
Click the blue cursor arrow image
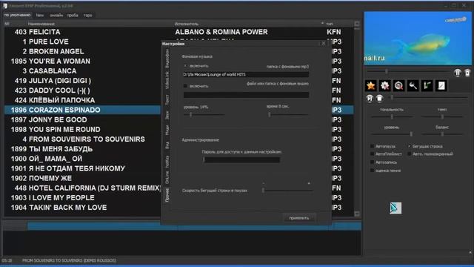pyautogui.click(x=395, y=208)
